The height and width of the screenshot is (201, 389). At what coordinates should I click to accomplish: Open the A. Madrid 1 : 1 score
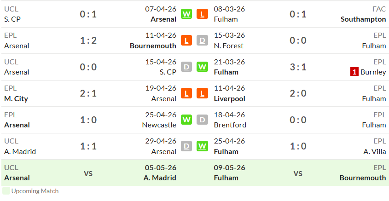(x=88, y=146)
